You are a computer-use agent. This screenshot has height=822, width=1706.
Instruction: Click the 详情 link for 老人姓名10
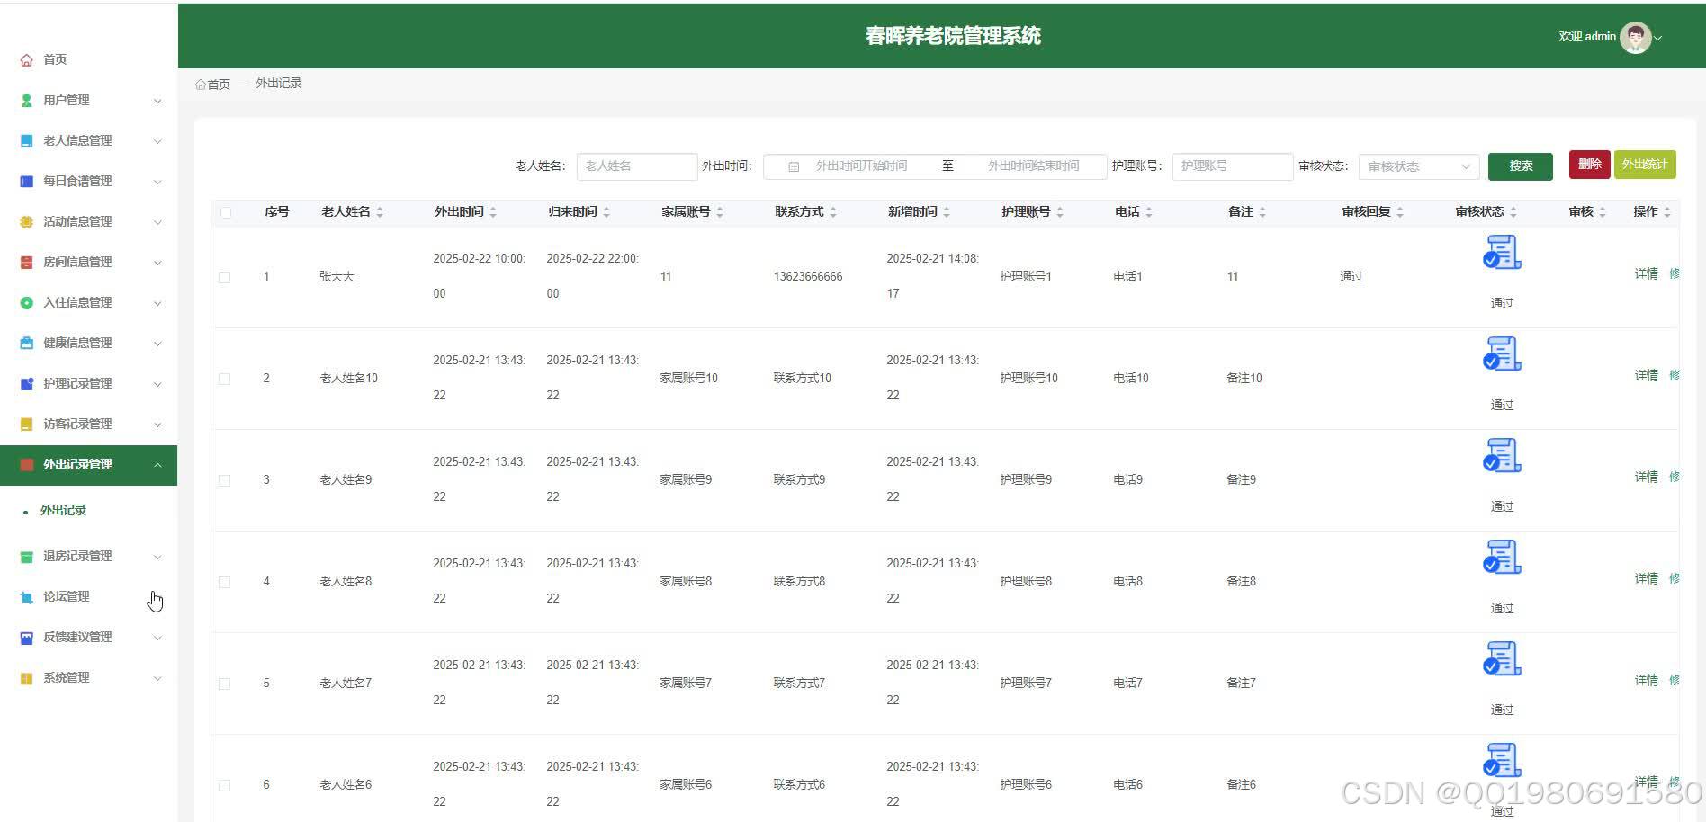pos(1645,375)
